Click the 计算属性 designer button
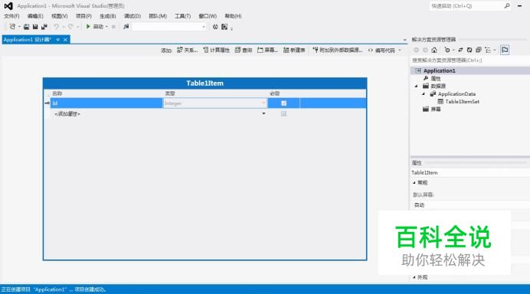The width and height of the screenshot is (530, 294). [216, 50]
